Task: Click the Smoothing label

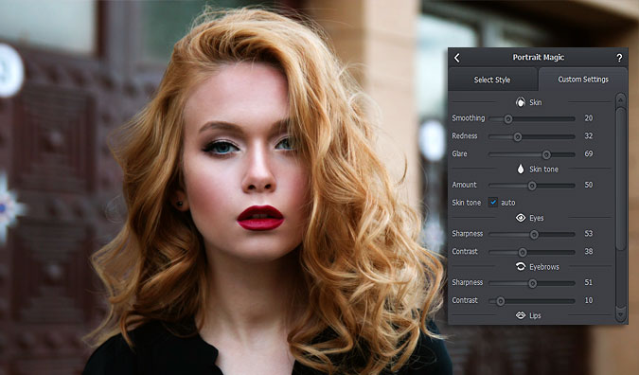Action: click(469, 118)
